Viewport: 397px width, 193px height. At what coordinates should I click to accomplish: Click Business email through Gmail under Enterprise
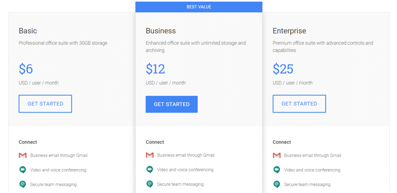312,155
